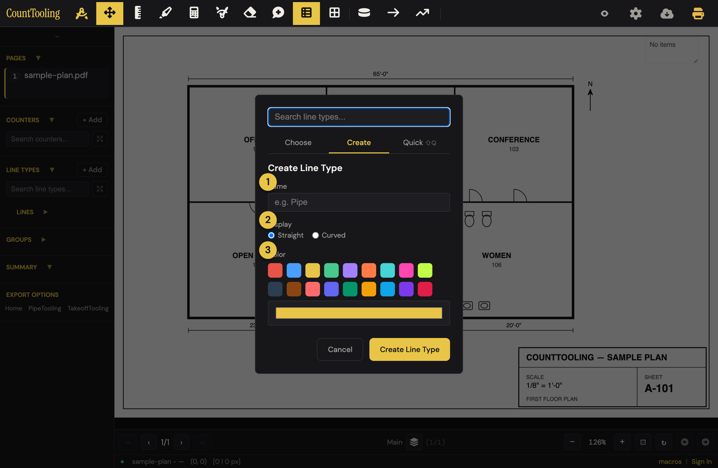This screenshot has height=468, width=718.
Task: Select the pan/move tool
Action: 110,13
